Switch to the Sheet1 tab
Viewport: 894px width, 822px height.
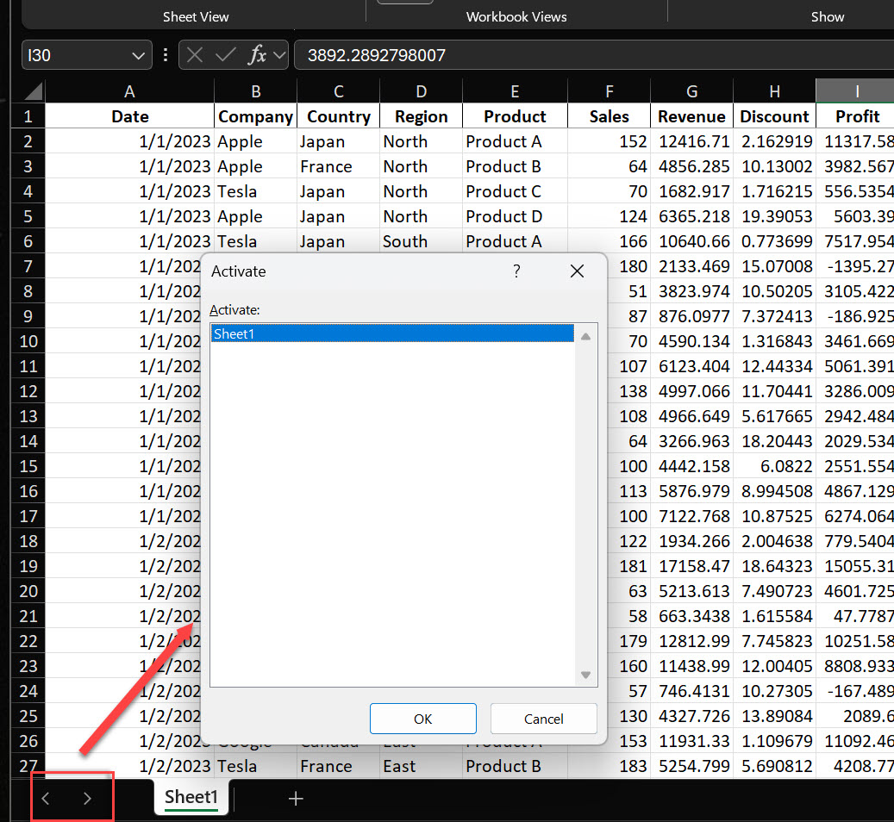pyautogui.click(x=191, y=798)
